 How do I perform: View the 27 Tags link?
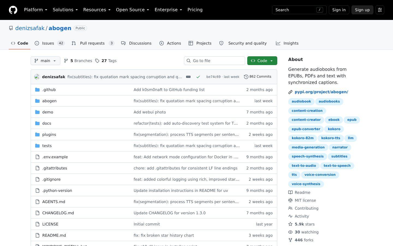pyautogui.click(x=106, y=61)
